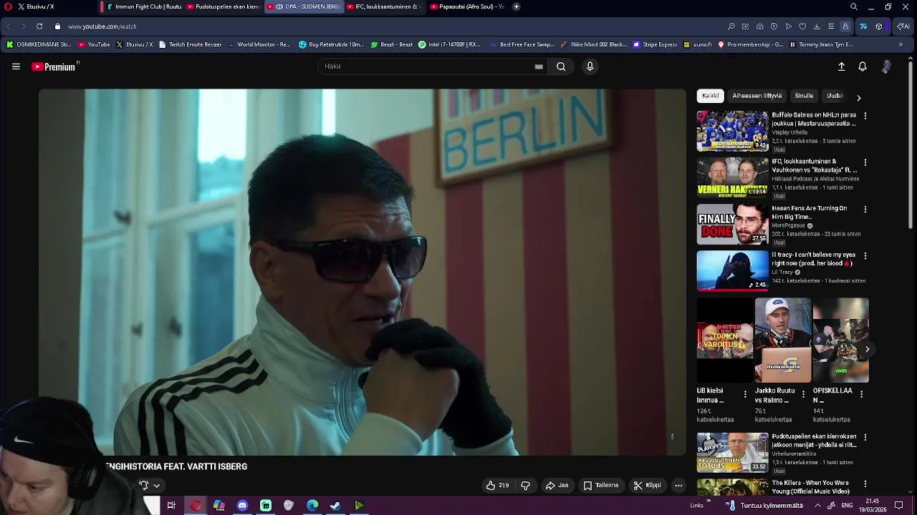The height and width of the screenshot is (515, 917).
Task: Open options for Lil Tracy video
Action: coord(865,255)
